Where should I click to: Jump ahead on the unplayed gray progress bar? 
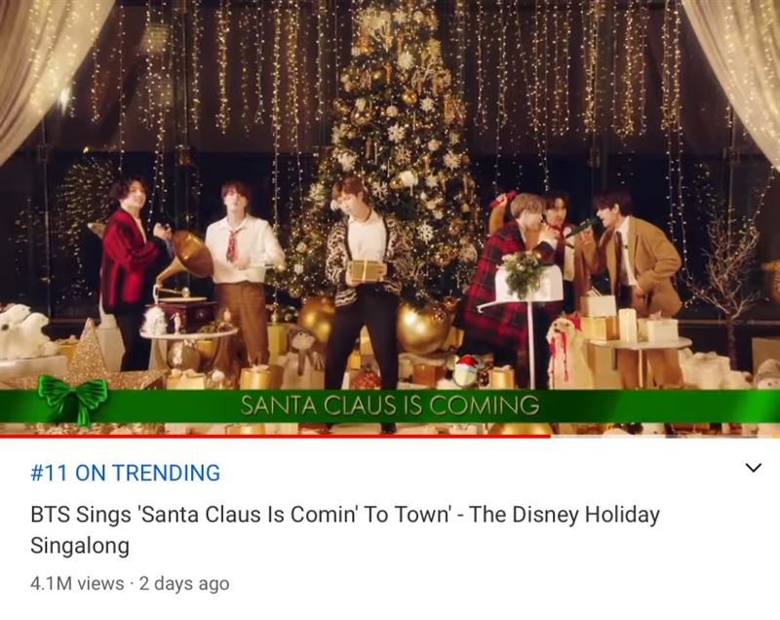click(665, 436)
